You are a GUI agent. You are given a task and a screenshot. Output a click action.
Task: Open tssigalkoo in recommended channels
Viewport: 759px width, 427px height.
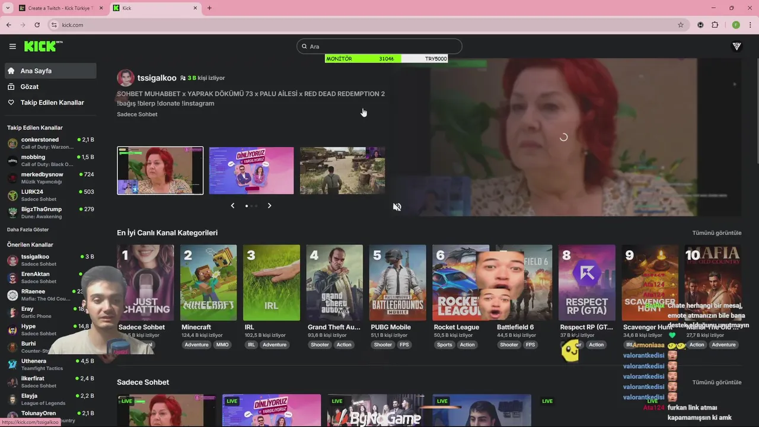point(50,260)
